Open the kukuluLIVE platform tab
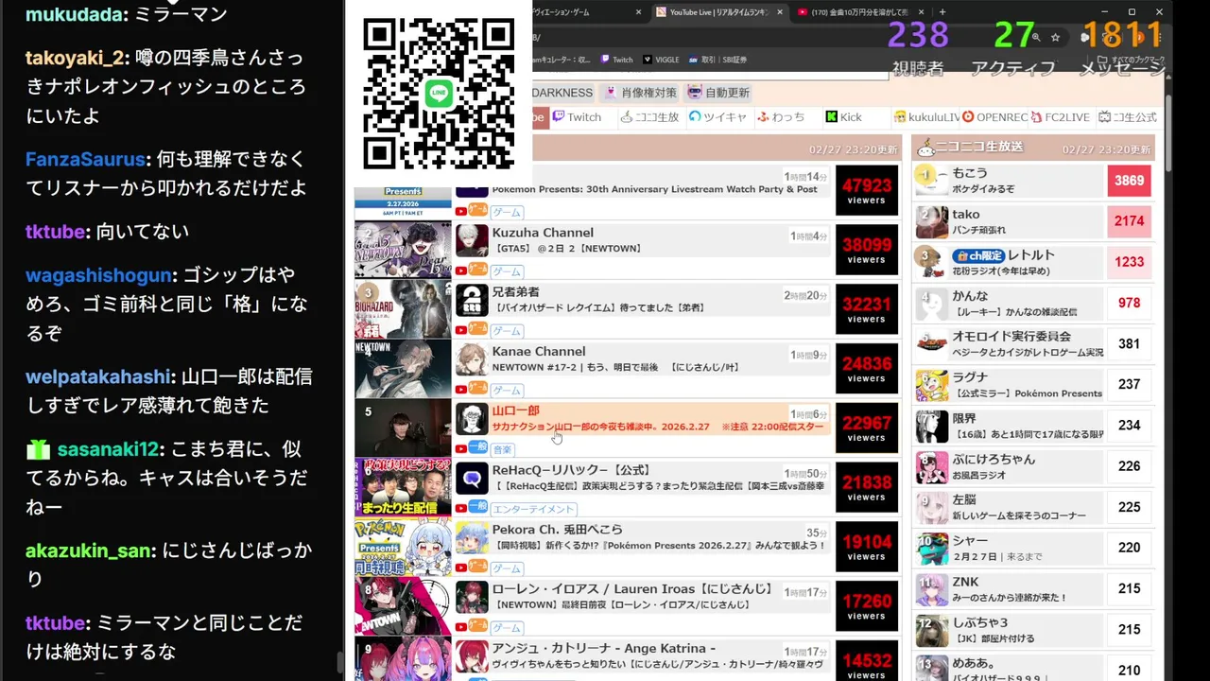 [925, 117]
